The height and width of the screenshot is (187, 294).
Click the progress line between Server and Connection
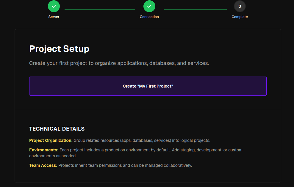(100, 10)
